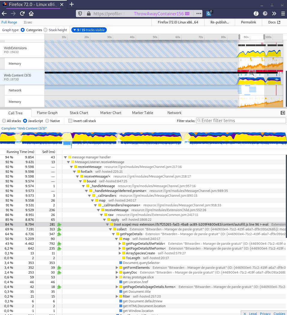287x315 pixels.
Task: Switch to the Flame Graph tab
Action: [x=47, y=113]
